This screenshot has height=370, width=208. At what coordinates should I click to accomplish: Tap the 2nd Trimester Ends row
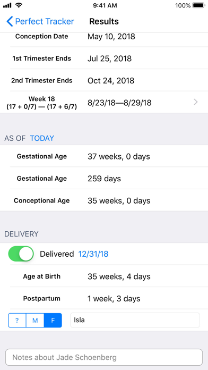(x=104, y=80)
